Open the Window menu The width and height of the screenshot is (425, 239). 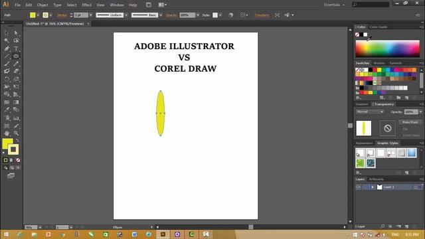117,5
